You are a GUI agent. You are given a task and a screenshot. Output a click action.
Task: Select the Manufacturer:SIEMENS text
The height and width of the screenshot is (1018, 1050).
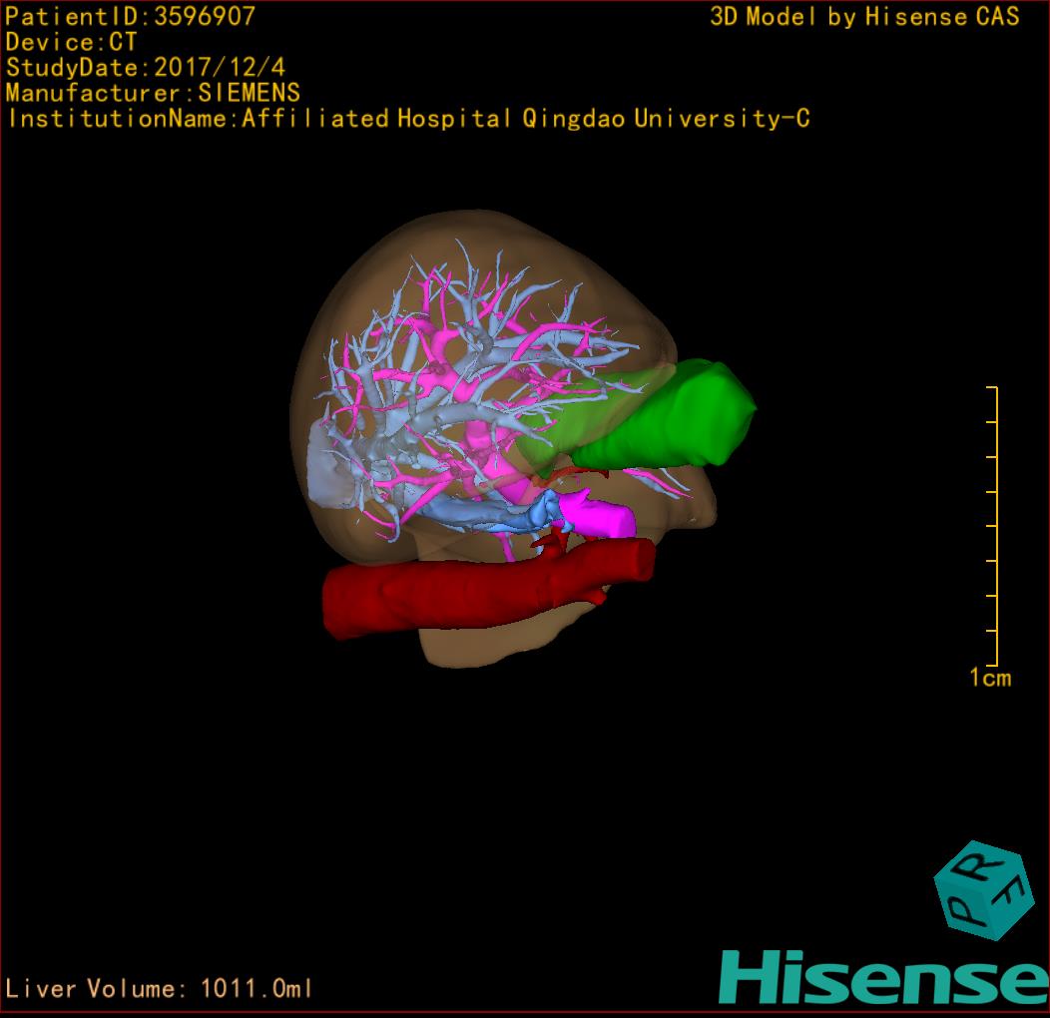[153, 93]
